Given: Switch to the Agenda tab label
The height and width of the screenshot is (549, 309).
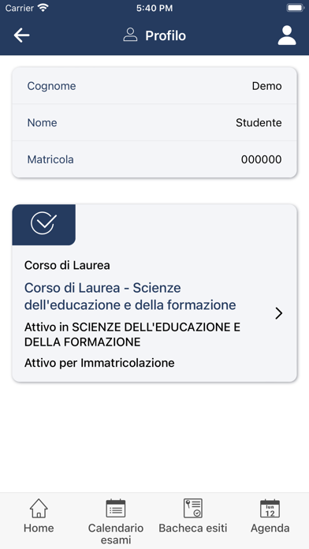Looking at the screenshot, I should (270, 528).
